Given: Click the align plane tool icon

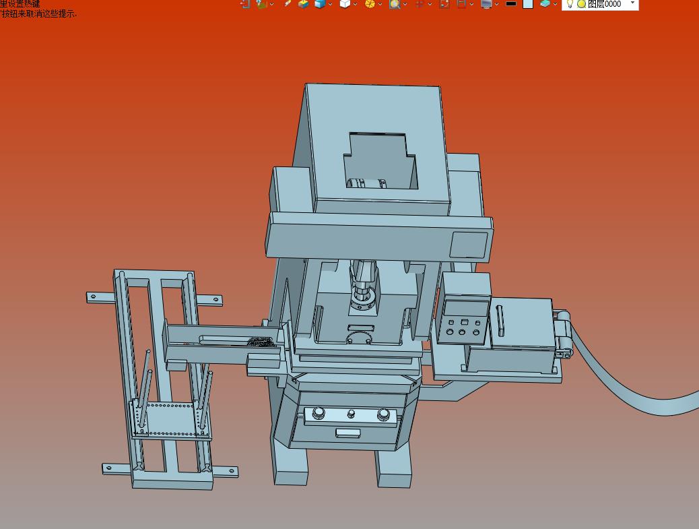Looking at the screenshot, I should point(262,4).
